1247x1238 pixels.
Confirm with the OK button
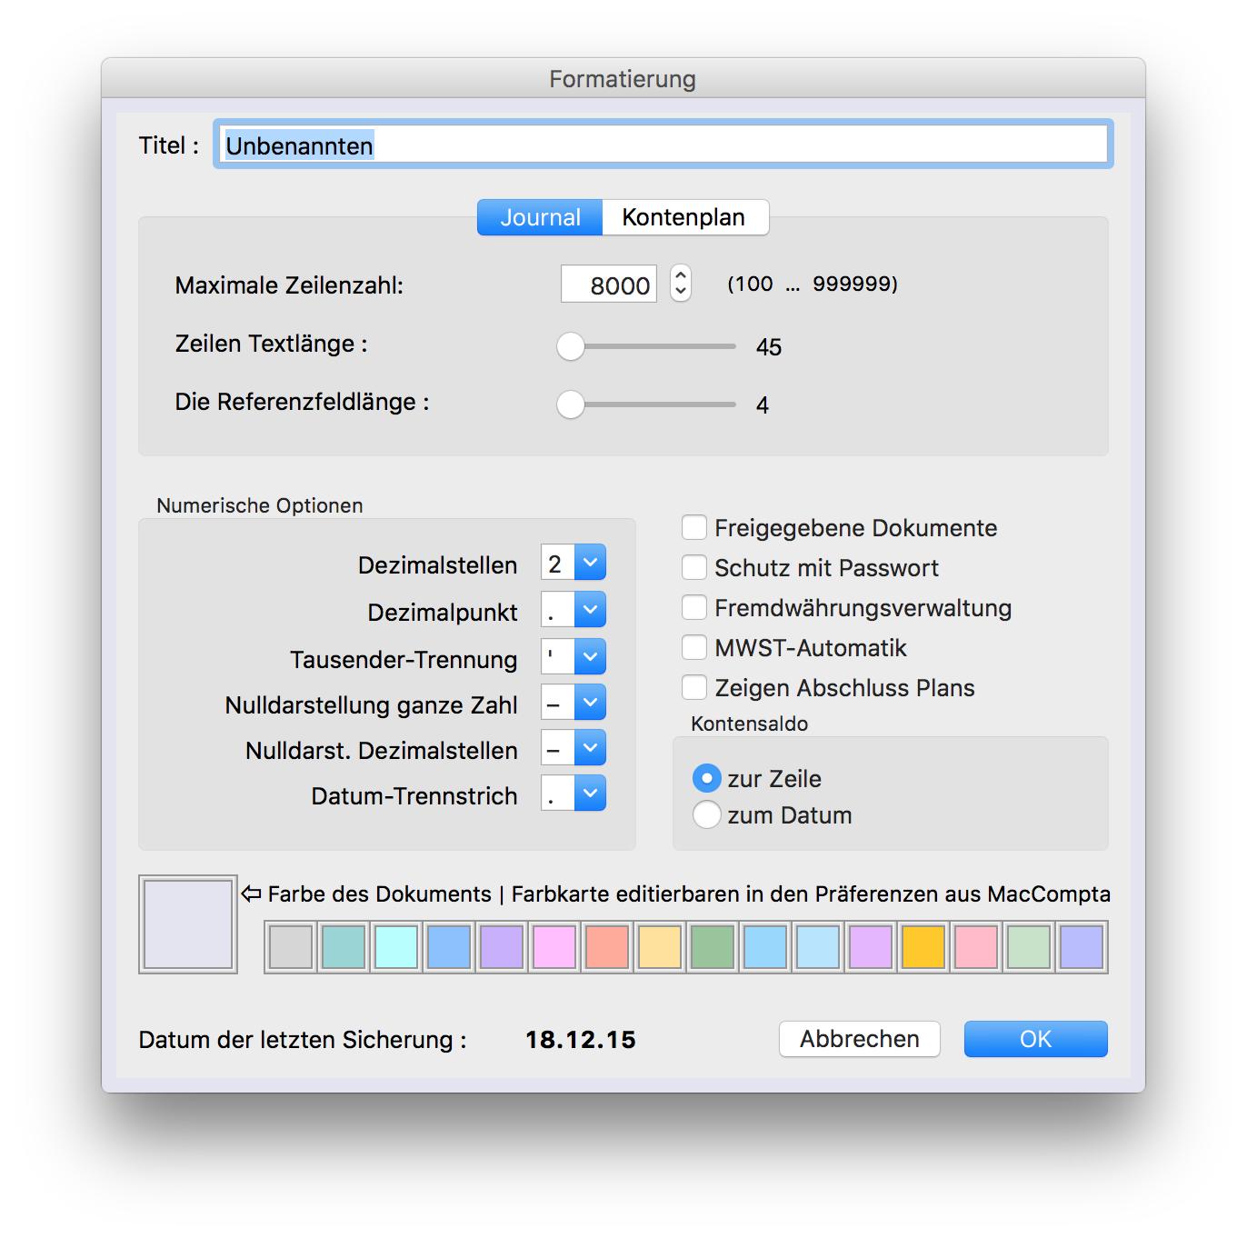1035,1039
